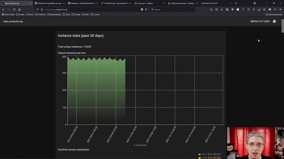Click the reload page icon
Screen dimensions: 284x159
14,10
